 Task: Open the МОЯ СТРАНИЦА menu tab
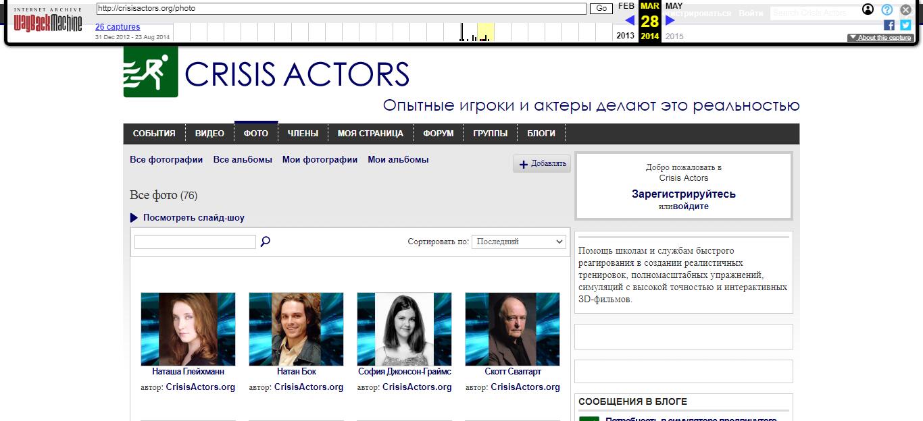pyautogui.click(x=370, y=134)
